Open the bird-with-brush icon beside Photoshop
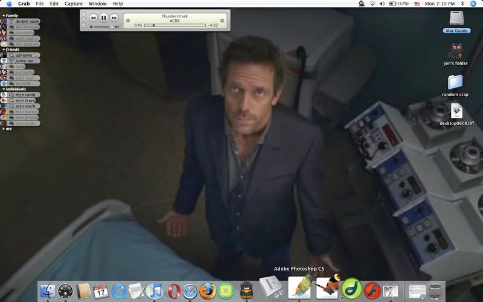This screenshot has width=483, height=302. click(328, 286)
